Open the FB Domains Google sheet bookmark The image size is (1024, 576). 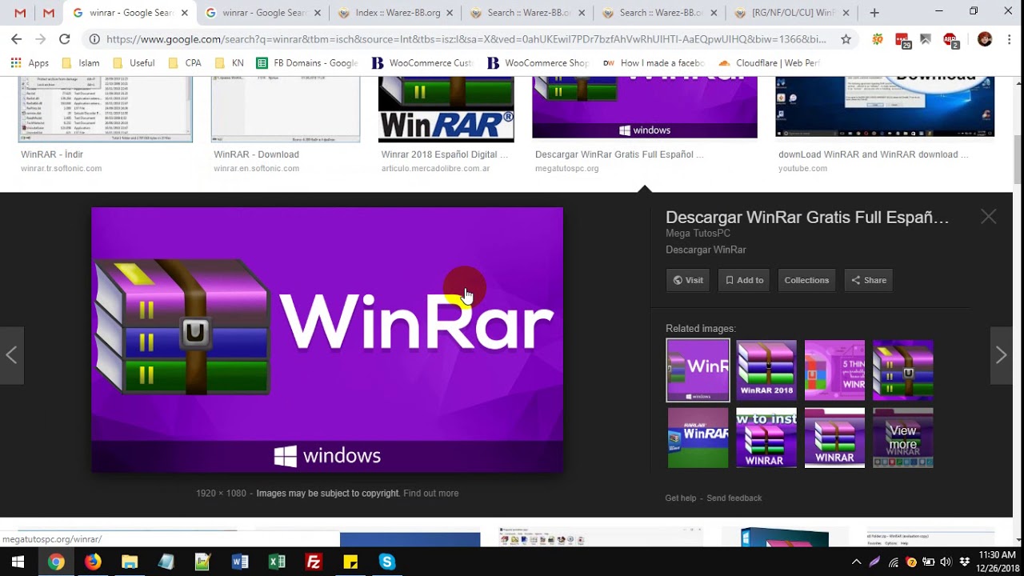coord(307,63)
